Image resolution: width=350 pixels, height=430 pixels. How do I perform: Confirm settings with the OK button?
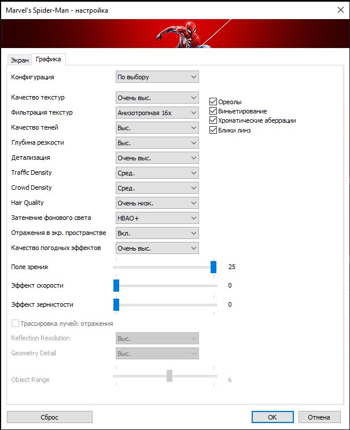272,417
